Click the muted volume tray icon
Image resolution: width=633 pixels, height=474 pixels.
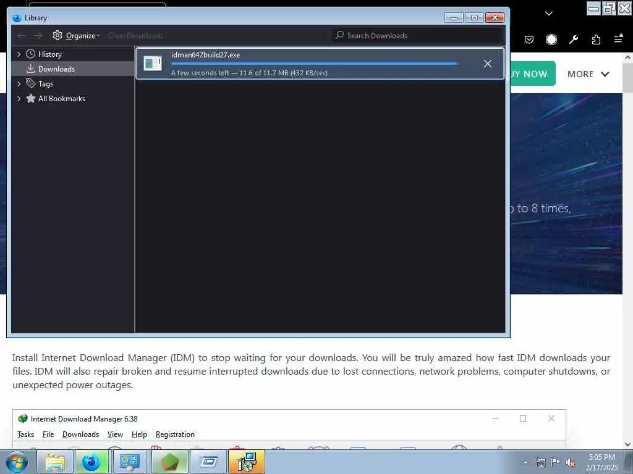(571, 463)
